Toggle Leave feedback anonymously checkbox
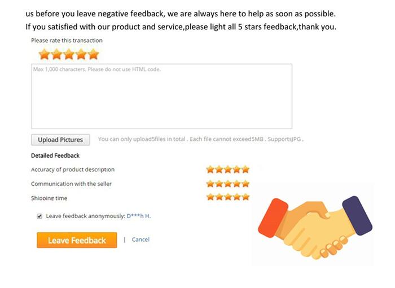Screen dimensions: 395x288 pos(39,216)
